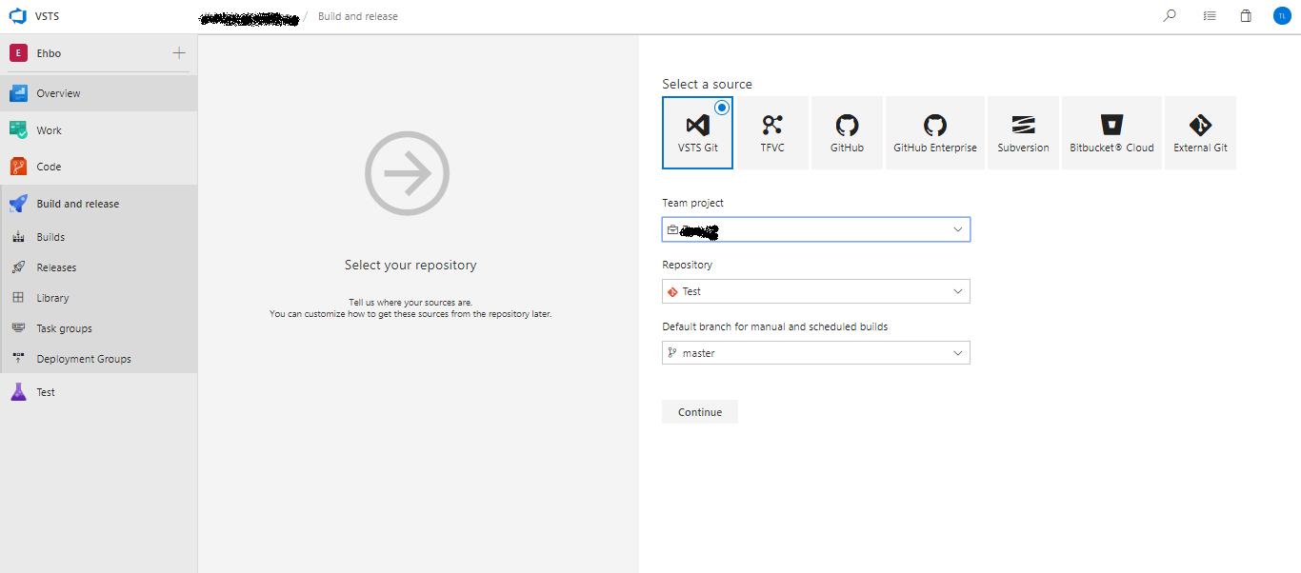The height and width of the screenshot is (573, 1301).
Task: Click the 'Repository' field label
Action: tap(688, 265)
